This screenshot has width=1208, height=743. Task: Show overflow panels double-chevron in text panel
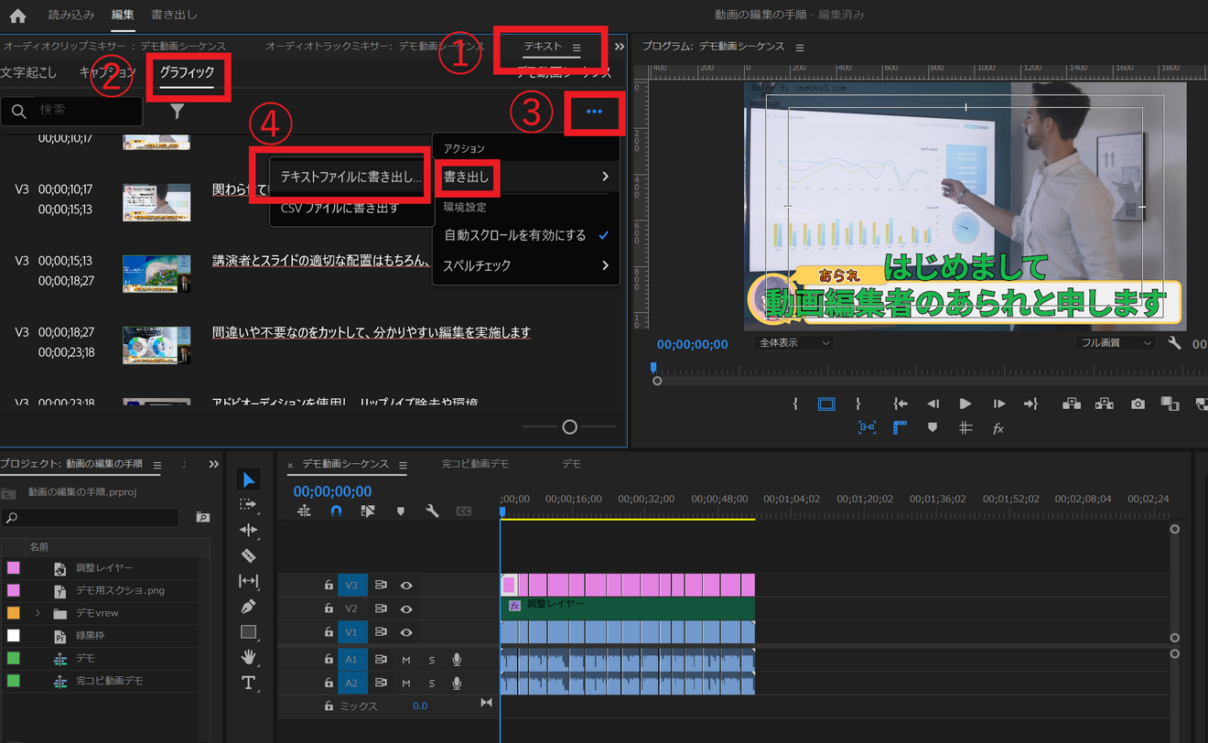(x=620, y=47)
